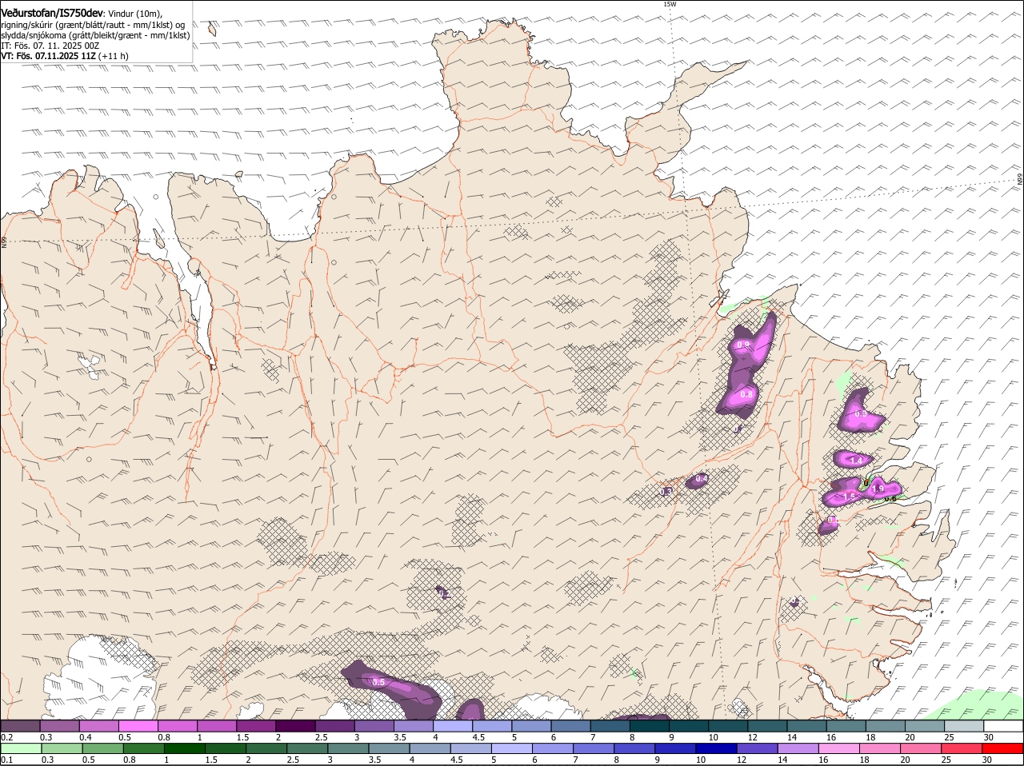Select the upper legend swatch between 8 and 9
Image resolution: width=1024 pixels, height=766 pixels.
click(650, 726)
